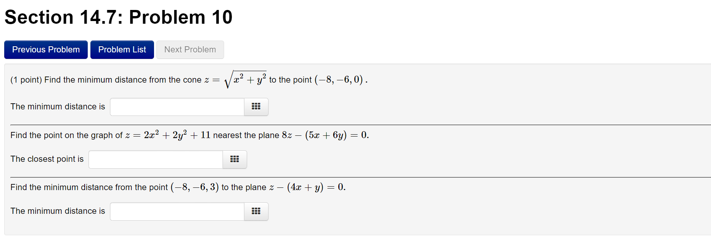
Task: Click the answer field for the plane distance question
Action: point(177,212)
